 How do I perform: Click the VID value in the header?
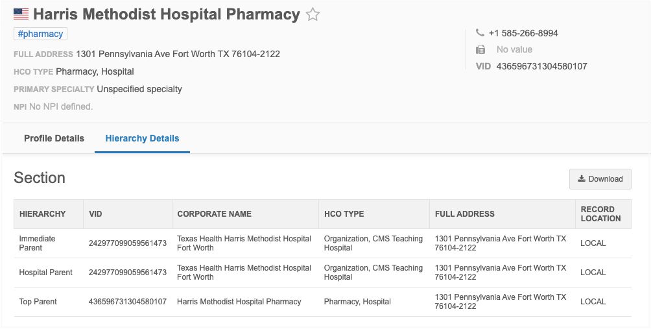pyautogui.click(x=541, y=66)
